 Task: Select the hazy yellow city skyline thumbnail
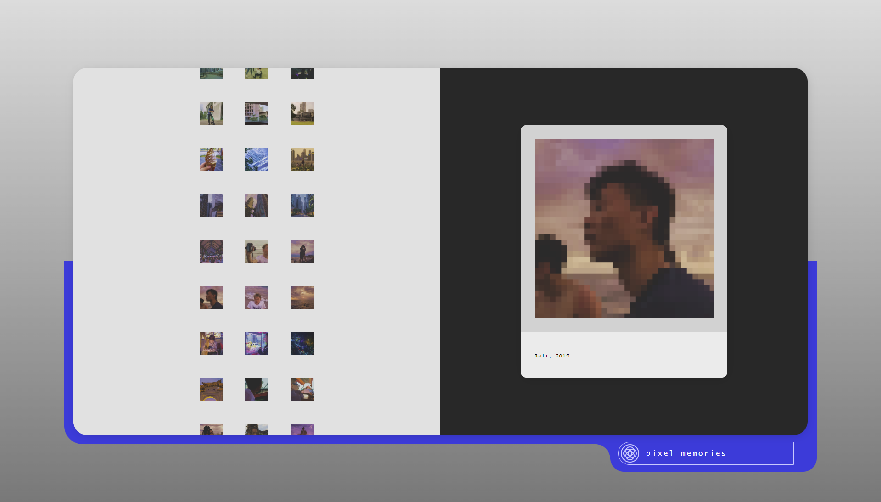303,160
